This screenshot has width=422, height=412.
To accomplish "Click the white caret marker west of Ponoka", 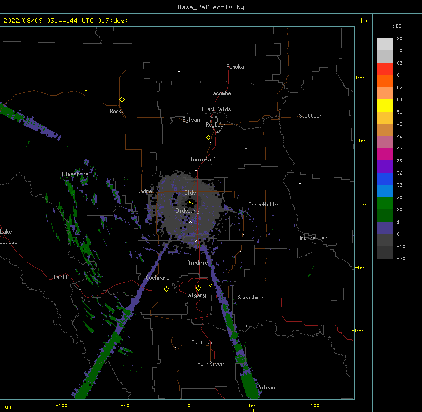I will pyautogui.click(x=179, y=72).
